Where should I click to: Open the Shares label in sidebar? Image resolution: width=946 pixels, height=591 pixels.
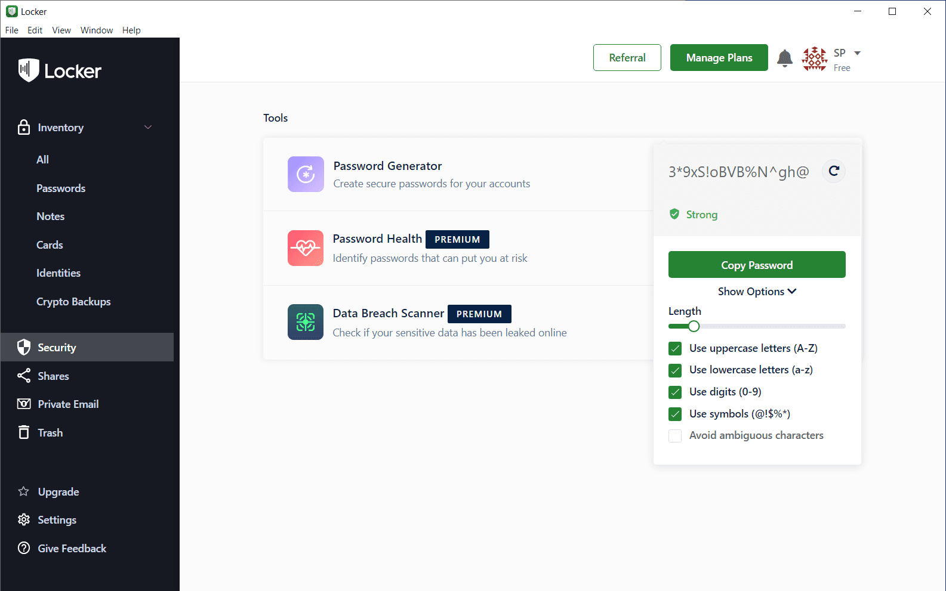point(53,376)
